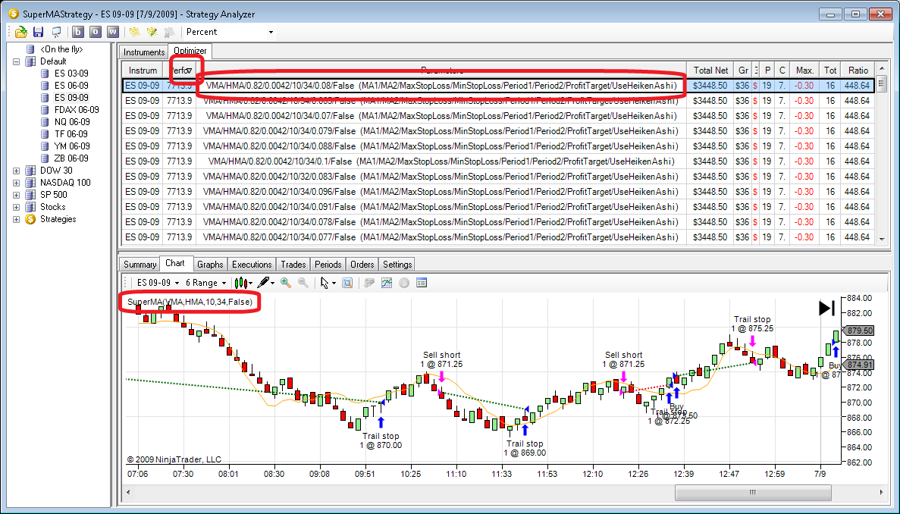Viewport: 900px width, 514px height.
Task: Select ES 06-09 instrument
Action: [71, 86]
